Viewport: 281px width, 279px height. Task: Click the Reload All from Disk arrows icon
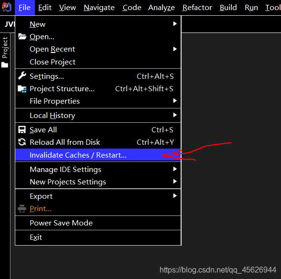[x=22, y=142]
